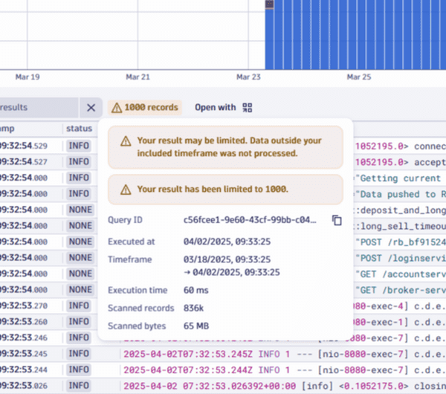Click the first NONE status cell
This screenshot has height=394, width=446.
(79, 210)
